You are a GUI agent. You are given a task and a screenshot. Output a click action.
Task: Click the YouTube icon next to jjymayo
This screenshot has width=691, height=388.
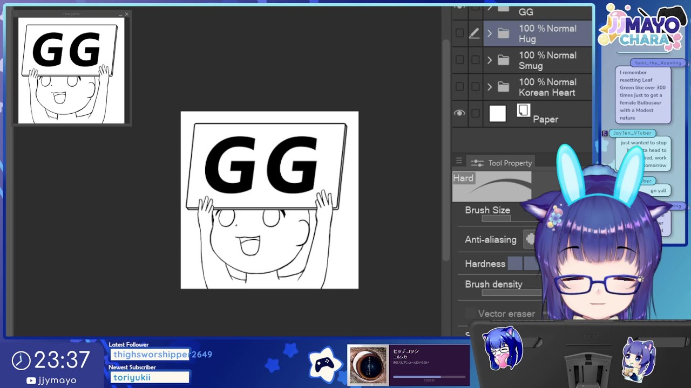31,380
